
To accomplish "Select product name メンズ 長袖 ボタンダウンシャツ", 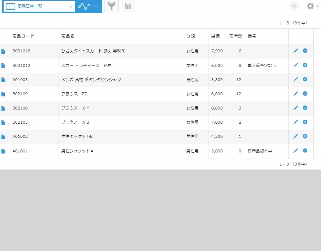I will click(91, 80).
